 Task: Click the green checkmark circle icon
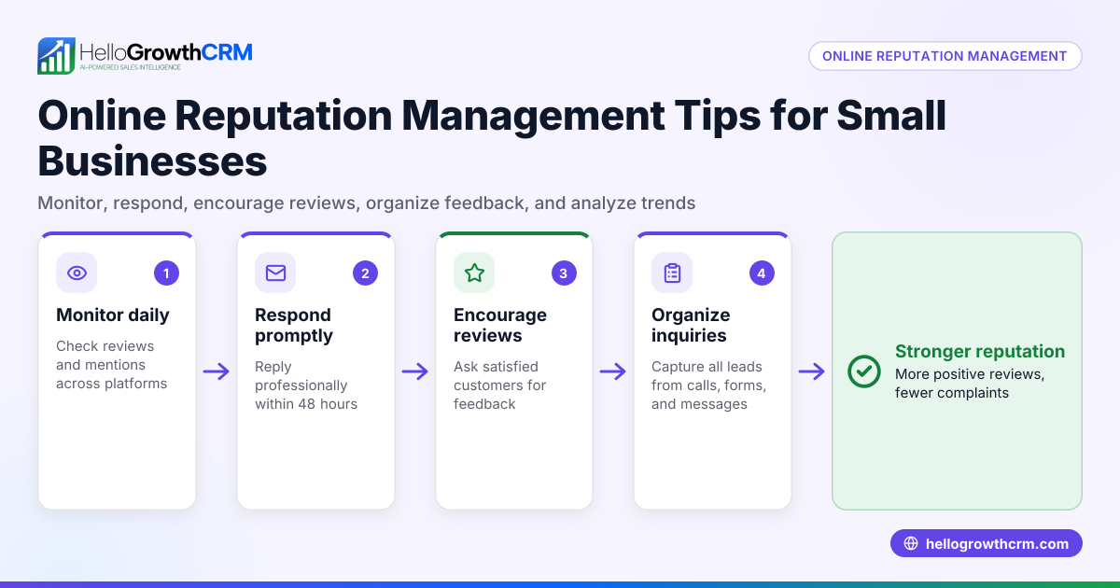click(x=864, y=371)
